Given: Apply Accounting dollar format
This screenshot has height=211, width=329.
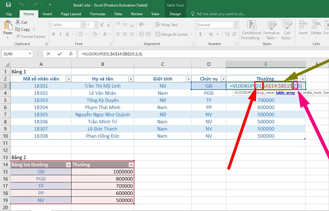Looking at the screenshot, I should pos(200,34).
